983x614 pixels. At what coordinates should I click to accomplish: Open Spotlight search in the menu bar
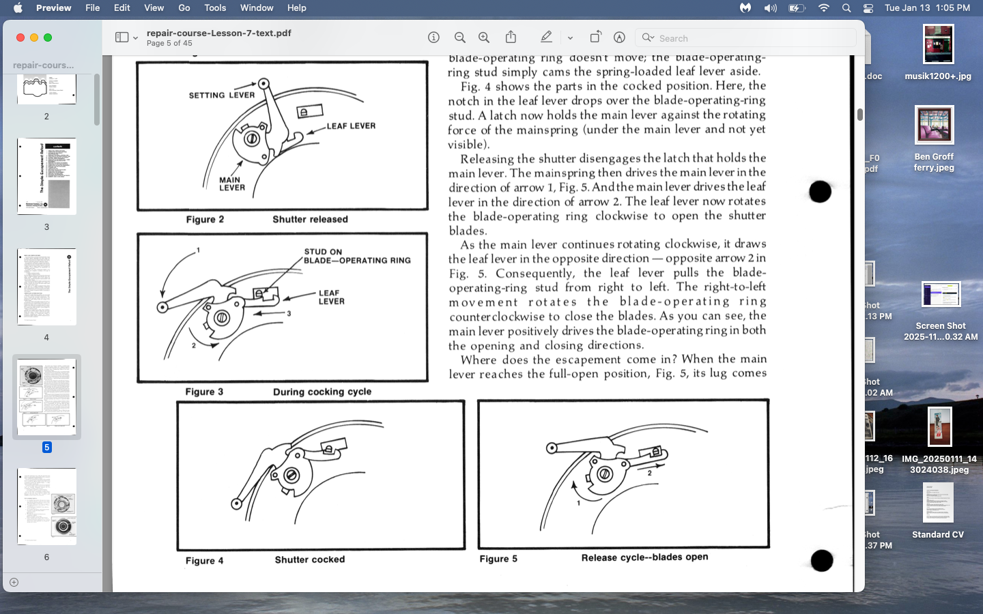(846, 8)
